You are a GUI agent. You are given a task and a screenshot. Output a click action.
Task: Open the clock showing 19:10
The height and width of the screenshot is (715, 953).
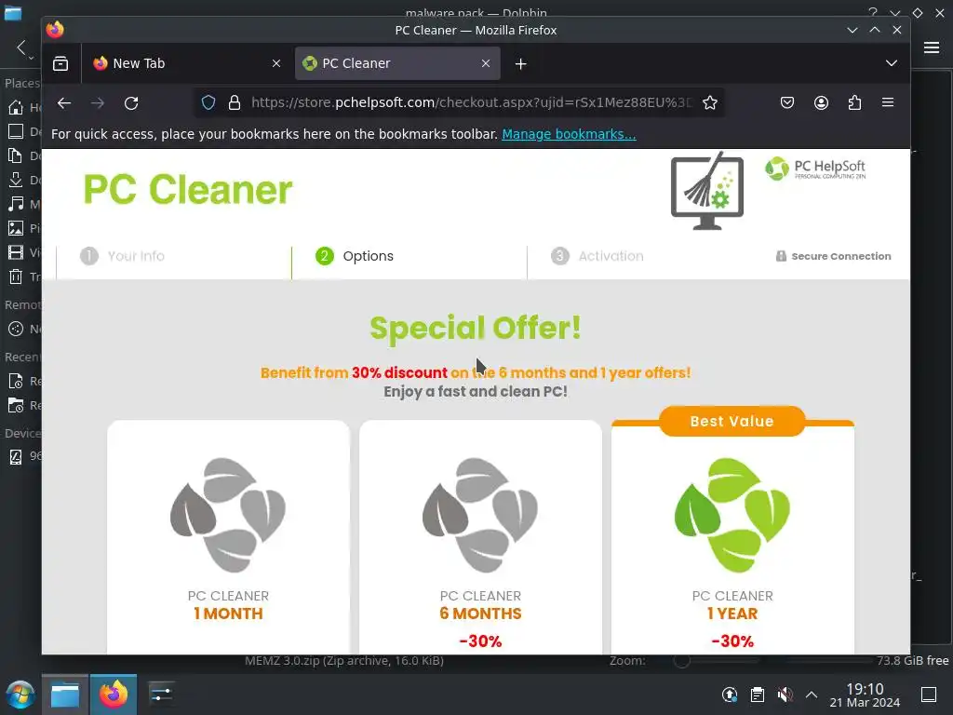[865, 695]
